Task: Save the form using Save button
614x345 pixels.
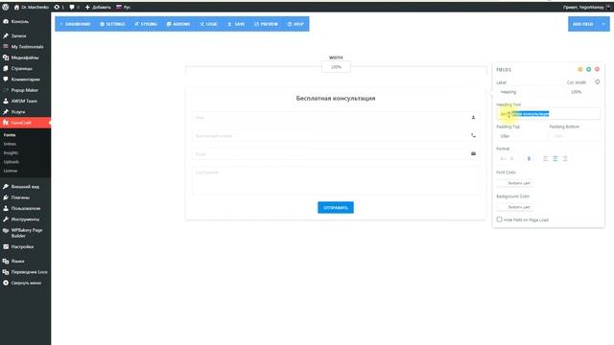Action: click(x=236, y=24)
